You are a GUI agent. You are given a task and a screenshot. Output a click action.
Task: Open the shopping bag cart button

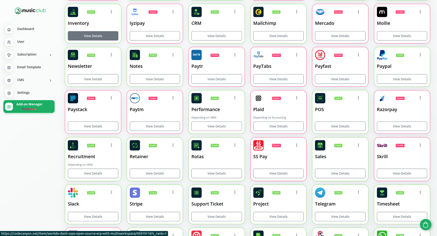tap(426, 225)
